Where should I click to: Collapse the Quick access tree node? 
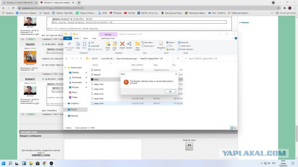(x=66, y=68)
